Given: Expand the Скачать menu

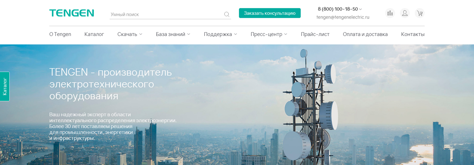Looking at the screenshot, I should click(x=130, y=34).
